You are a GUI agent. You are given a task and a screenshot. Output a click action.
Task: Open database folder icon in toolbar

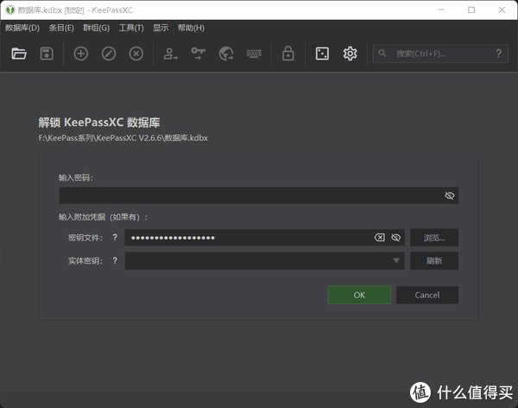coord(19,54)
